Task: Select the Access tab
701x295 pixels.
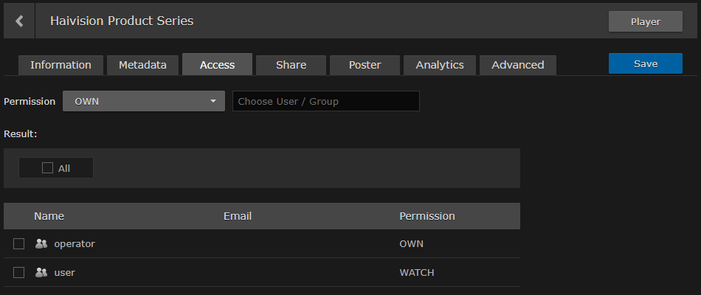Action: coord(217,65)
